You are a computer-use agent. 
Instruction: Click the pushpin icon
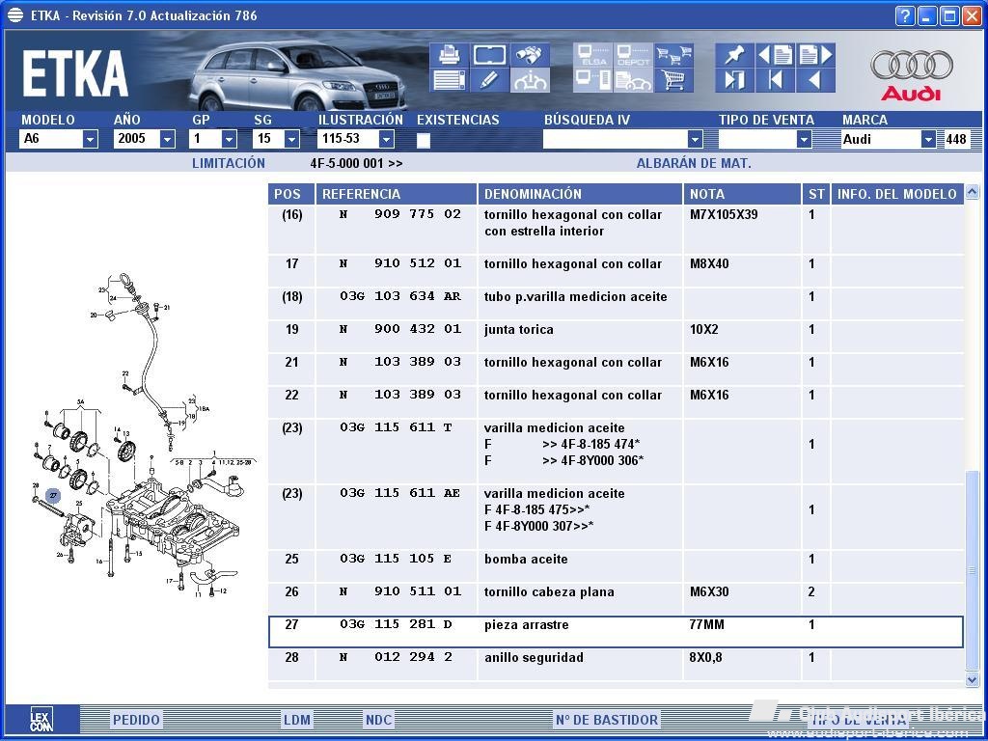pos(734,55)
